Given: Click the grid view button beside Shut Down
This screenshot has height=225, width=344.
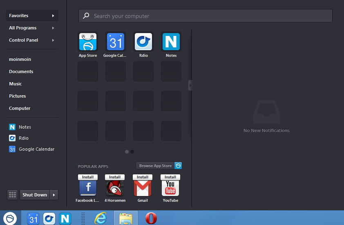Looking at the screenshot, I should (12, 195).
